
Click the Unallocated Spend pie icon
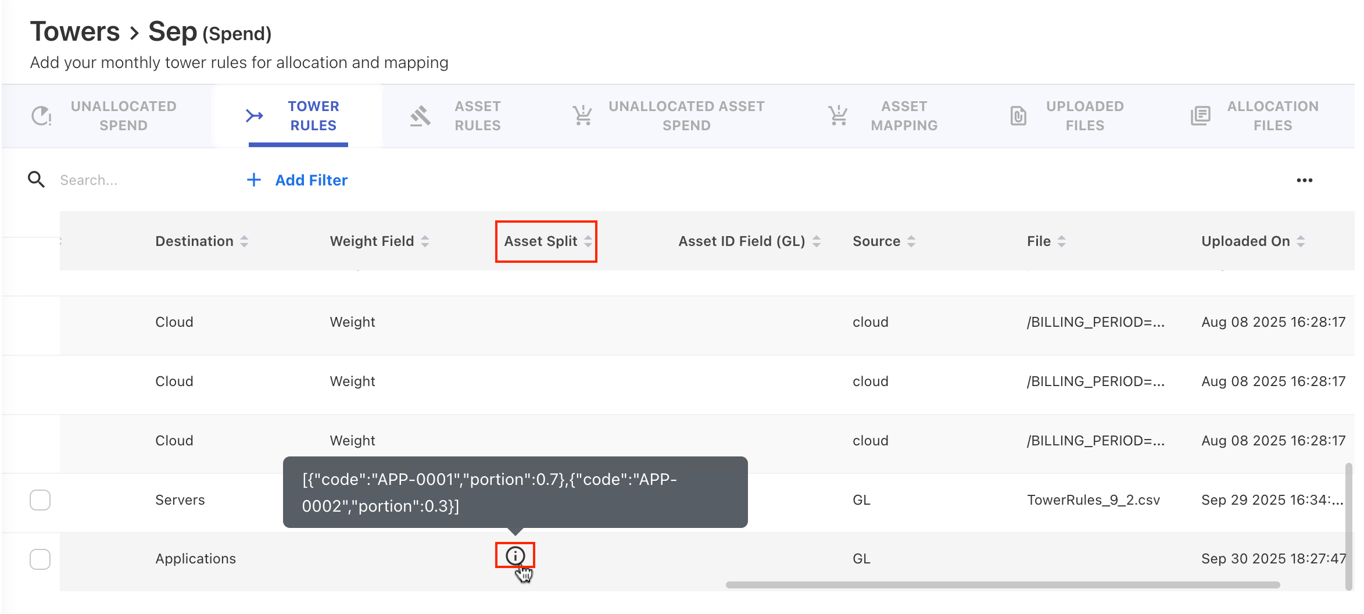pos(41,116)
